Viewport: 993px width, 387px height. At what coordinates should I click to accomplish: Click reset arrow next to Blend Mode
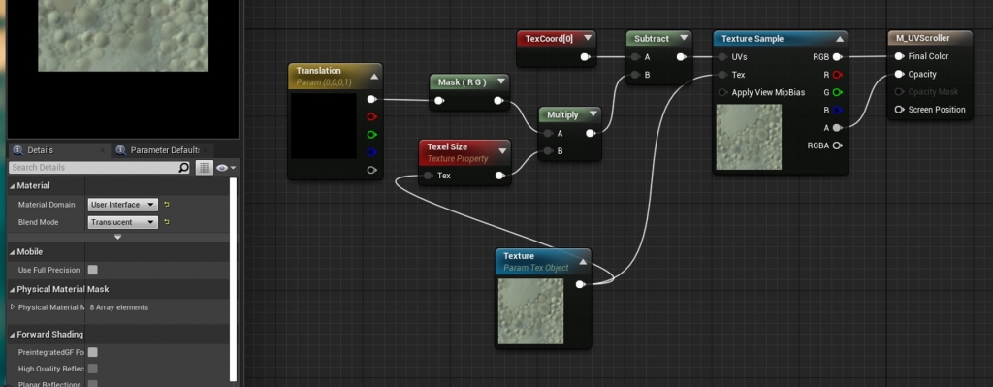tap(167, 222)
